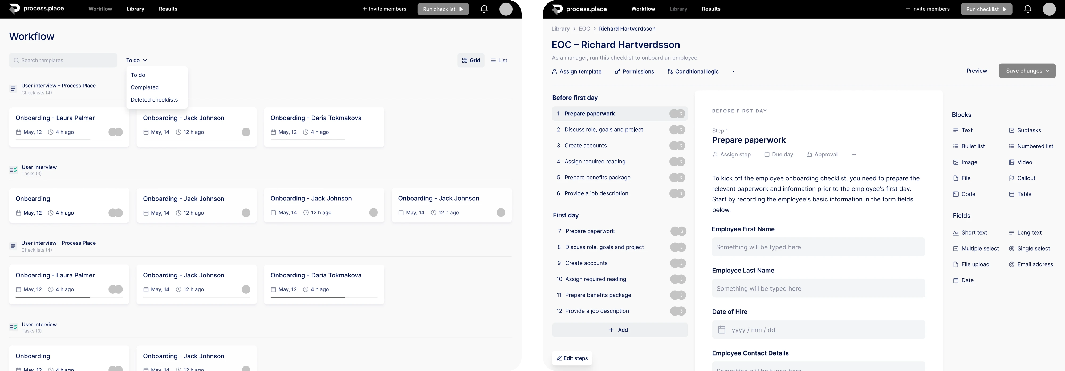
Task: Click the Search templates field
Action: 63,61
